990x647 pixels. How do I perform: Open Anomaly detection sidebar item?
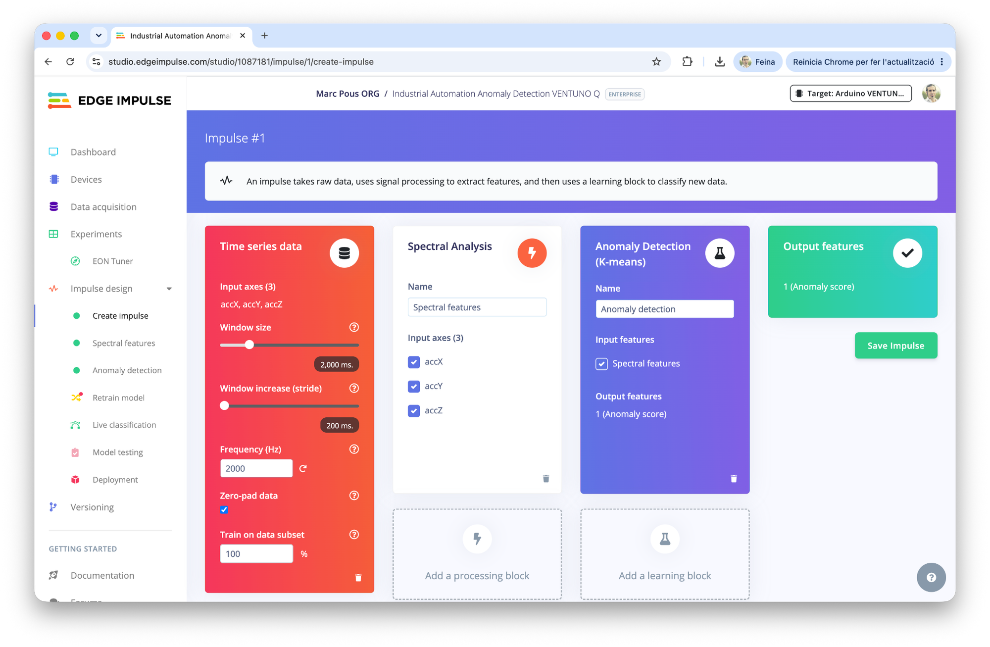127,370
